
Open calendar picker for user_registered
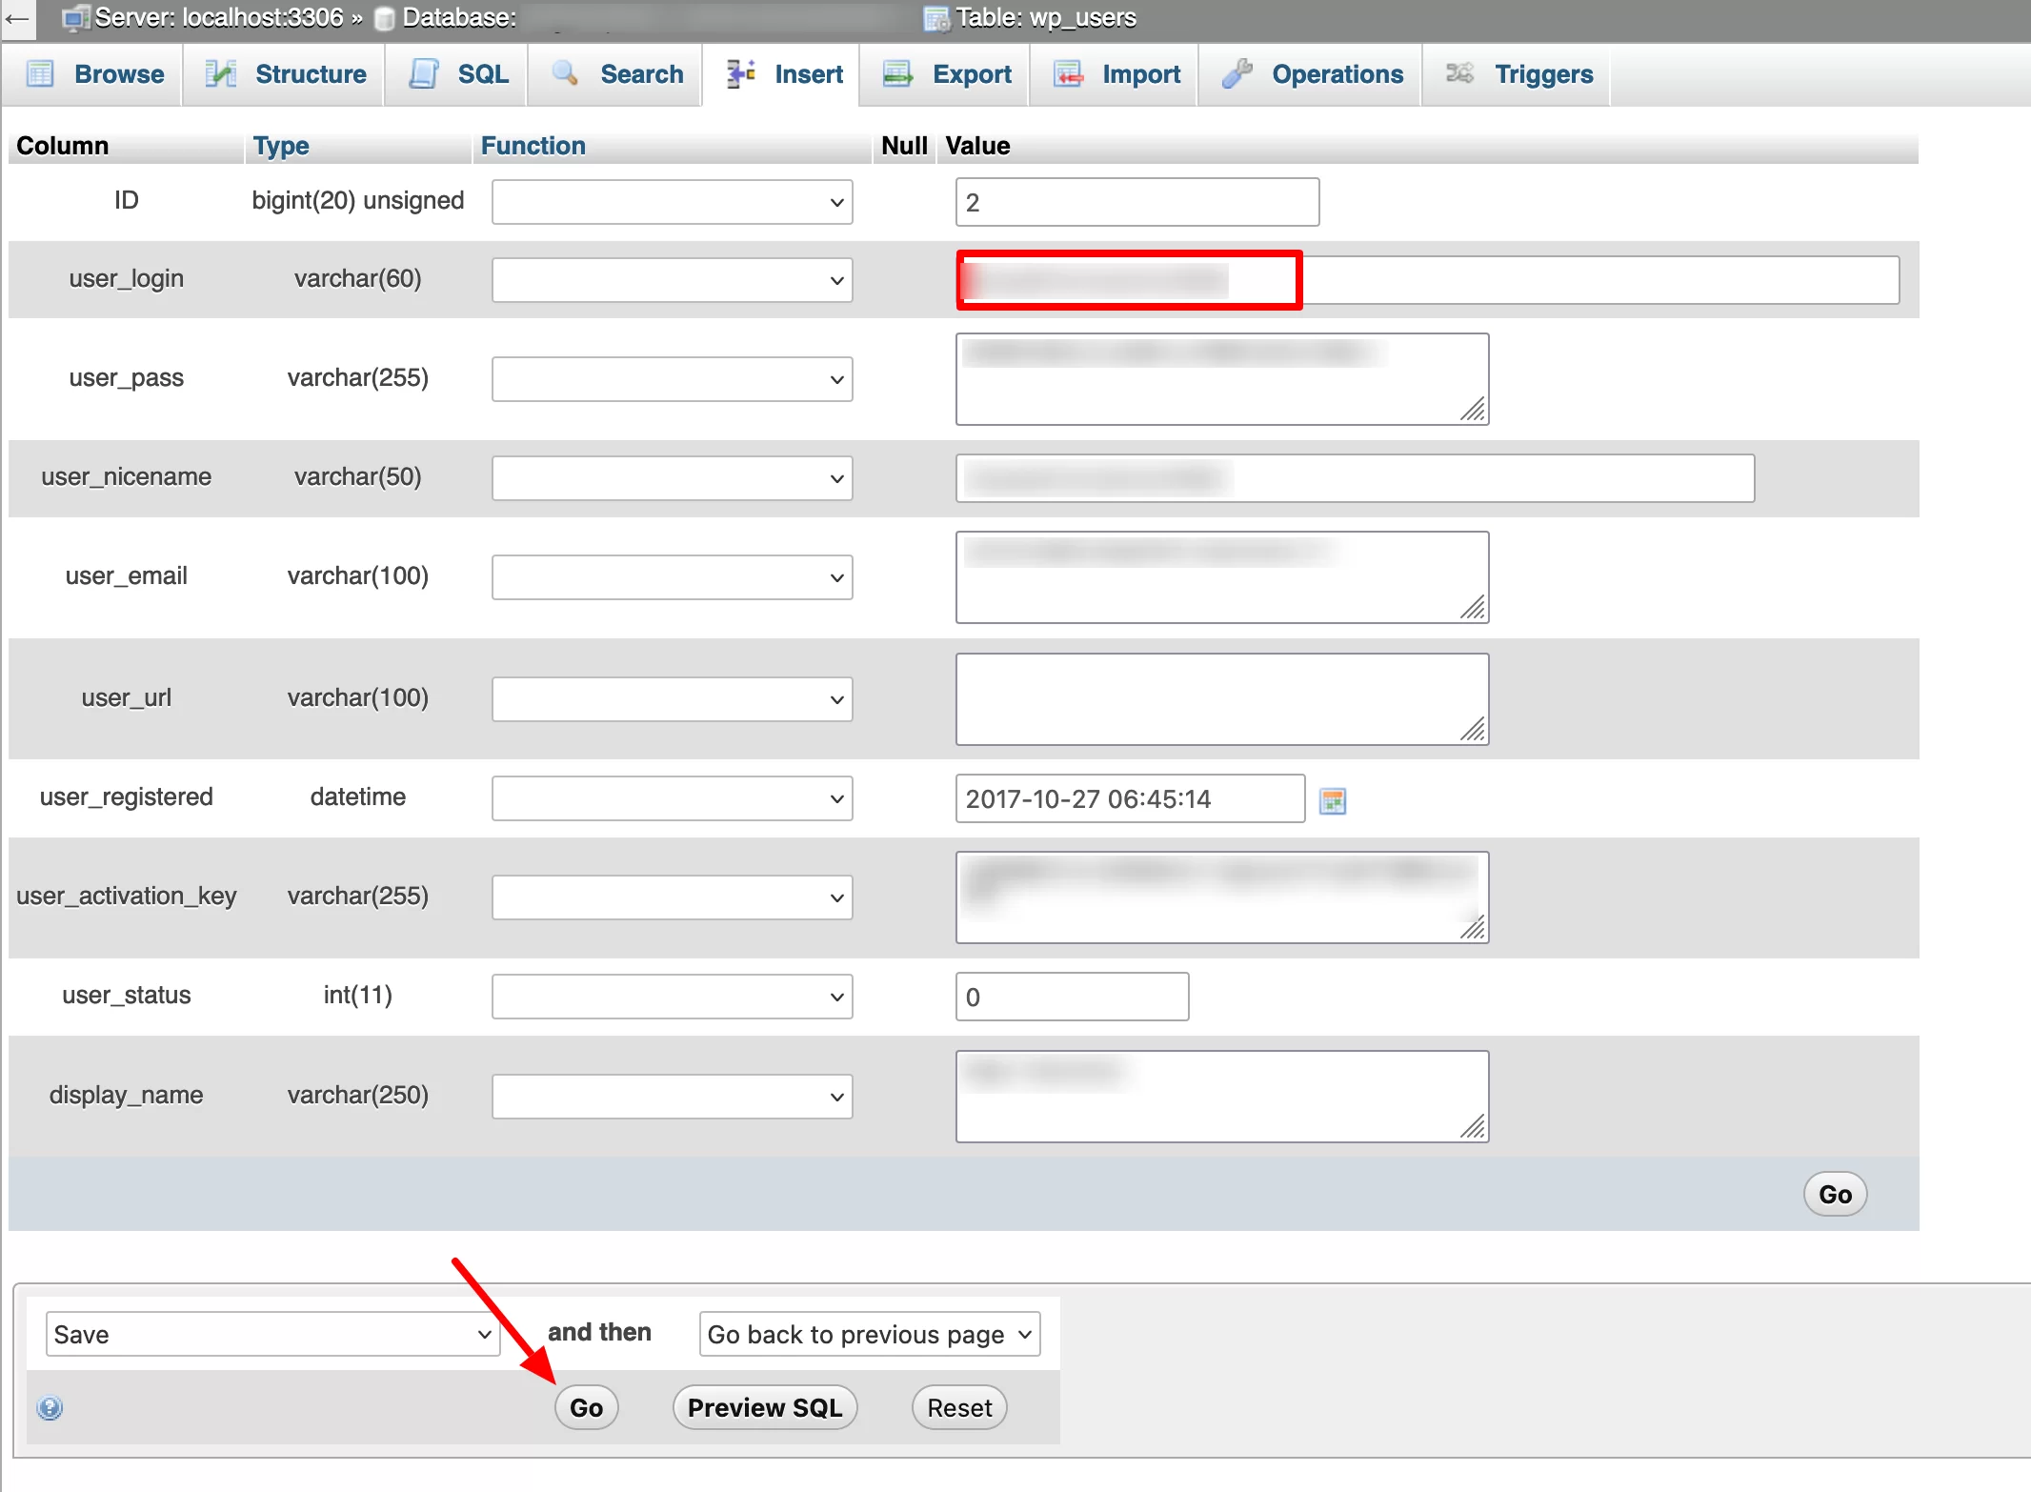click(x=1333, y=800)
